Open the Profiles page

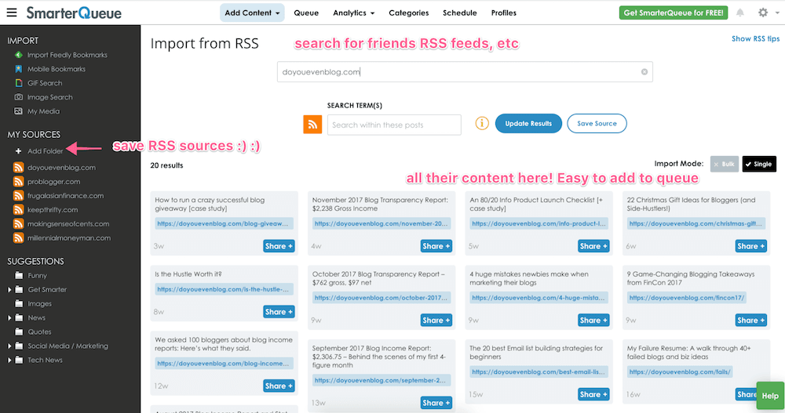[x=504, y=13]
